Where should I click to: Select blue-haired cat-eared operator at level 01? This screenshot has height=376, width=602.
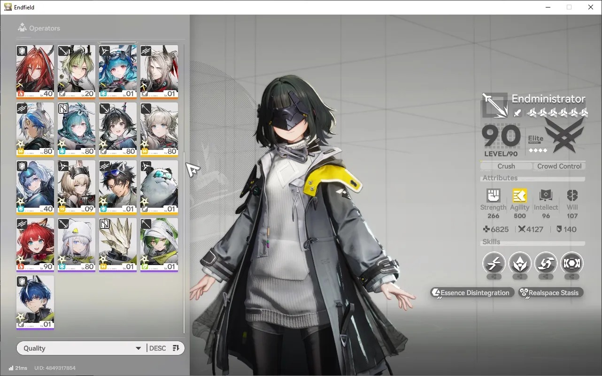[35, 302]
